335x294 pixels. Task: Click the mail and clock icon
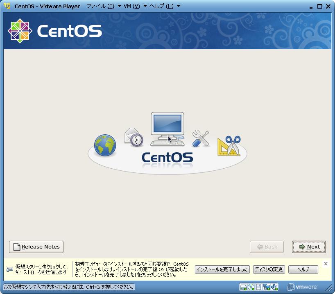click(x=134, y=137)
